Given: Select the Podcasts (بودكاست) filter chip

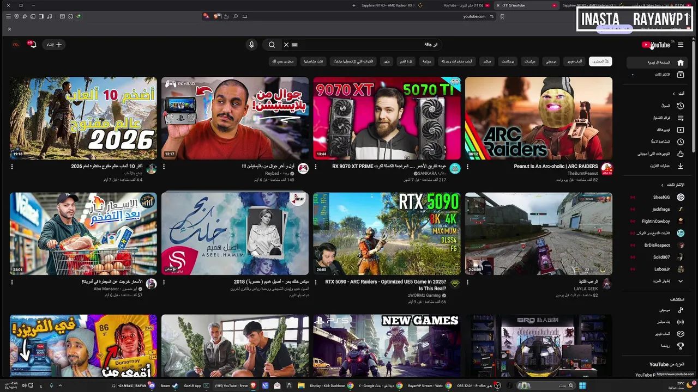Looking at the screenshot, I should pos(508,62).
